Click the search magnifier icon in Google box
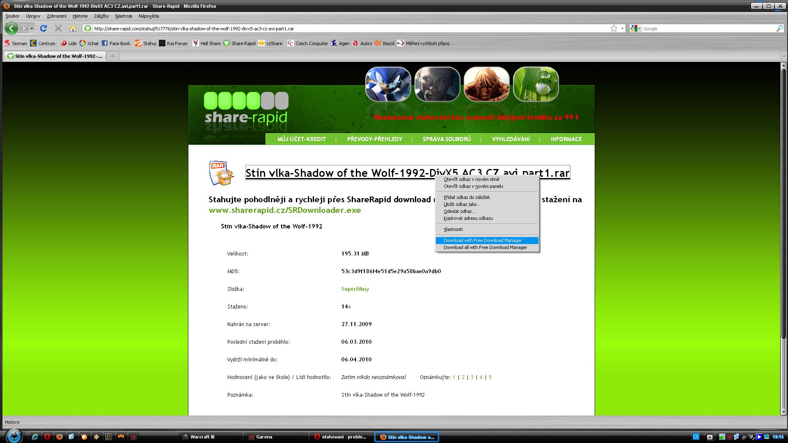The height and width of the screenshot is (443, 788). point(779,28)
